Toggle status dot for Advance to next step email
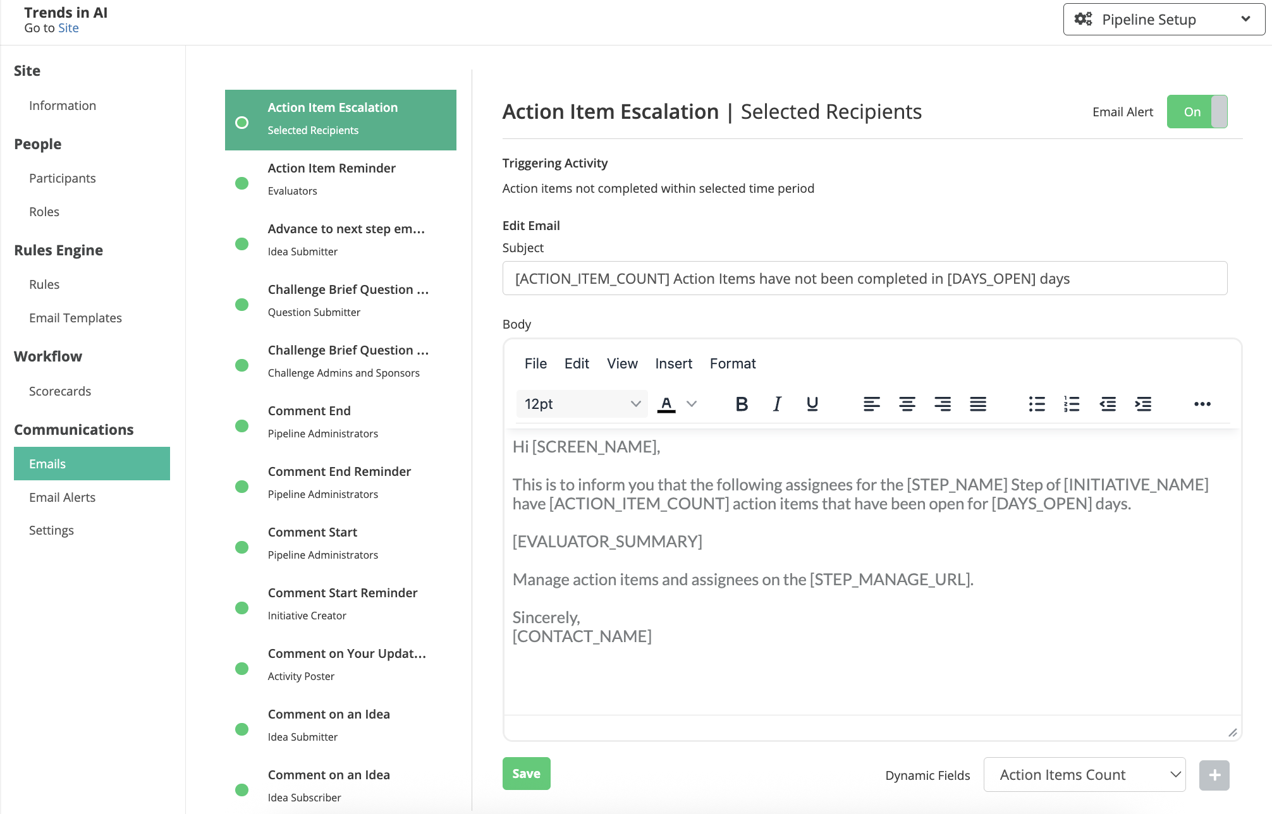Screen dimensions: 1272x814 pyautogui.click(x=242, y=244)
